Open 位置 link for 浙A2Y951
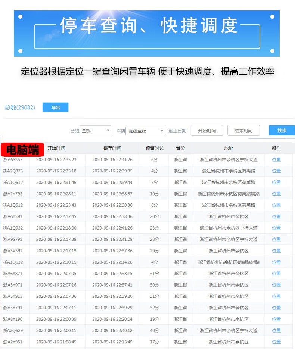The height and width of the screenshot is (349, 295). 276,342
